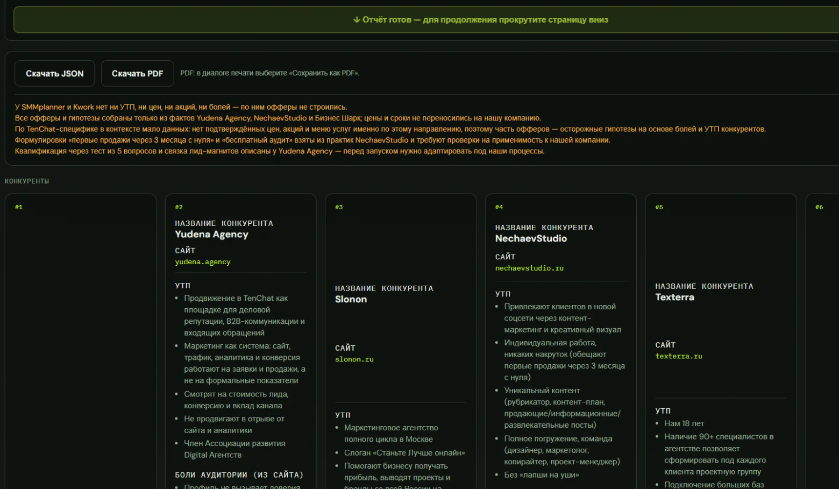This screenshot has width=839, height=489.
Task: Click the Slonon competitor name
Action: (351, 300)
